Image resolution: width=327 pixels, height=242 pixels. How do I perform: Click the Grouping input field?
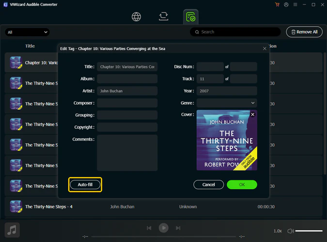(127, 115)
